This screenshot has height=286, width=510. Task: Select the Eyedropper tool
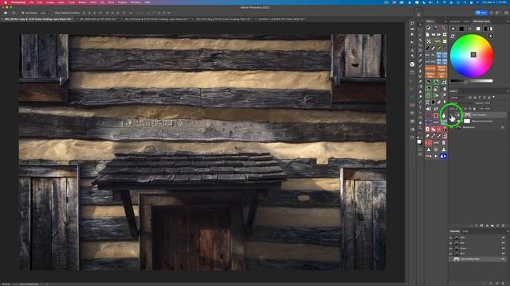420,55
